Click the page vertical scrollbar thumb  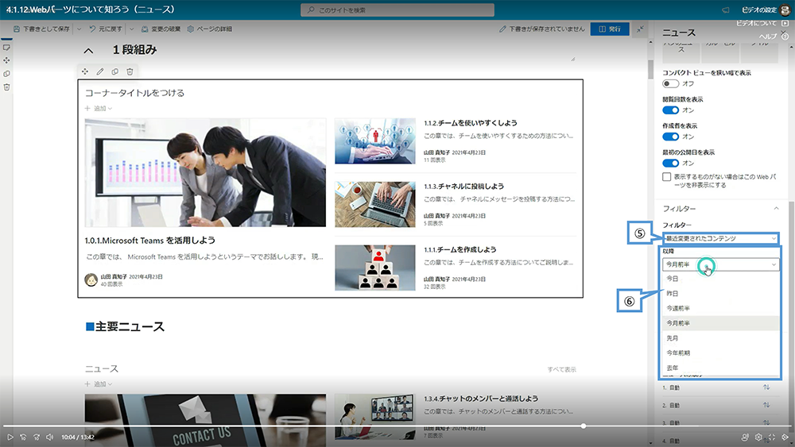tap(651, 69)
